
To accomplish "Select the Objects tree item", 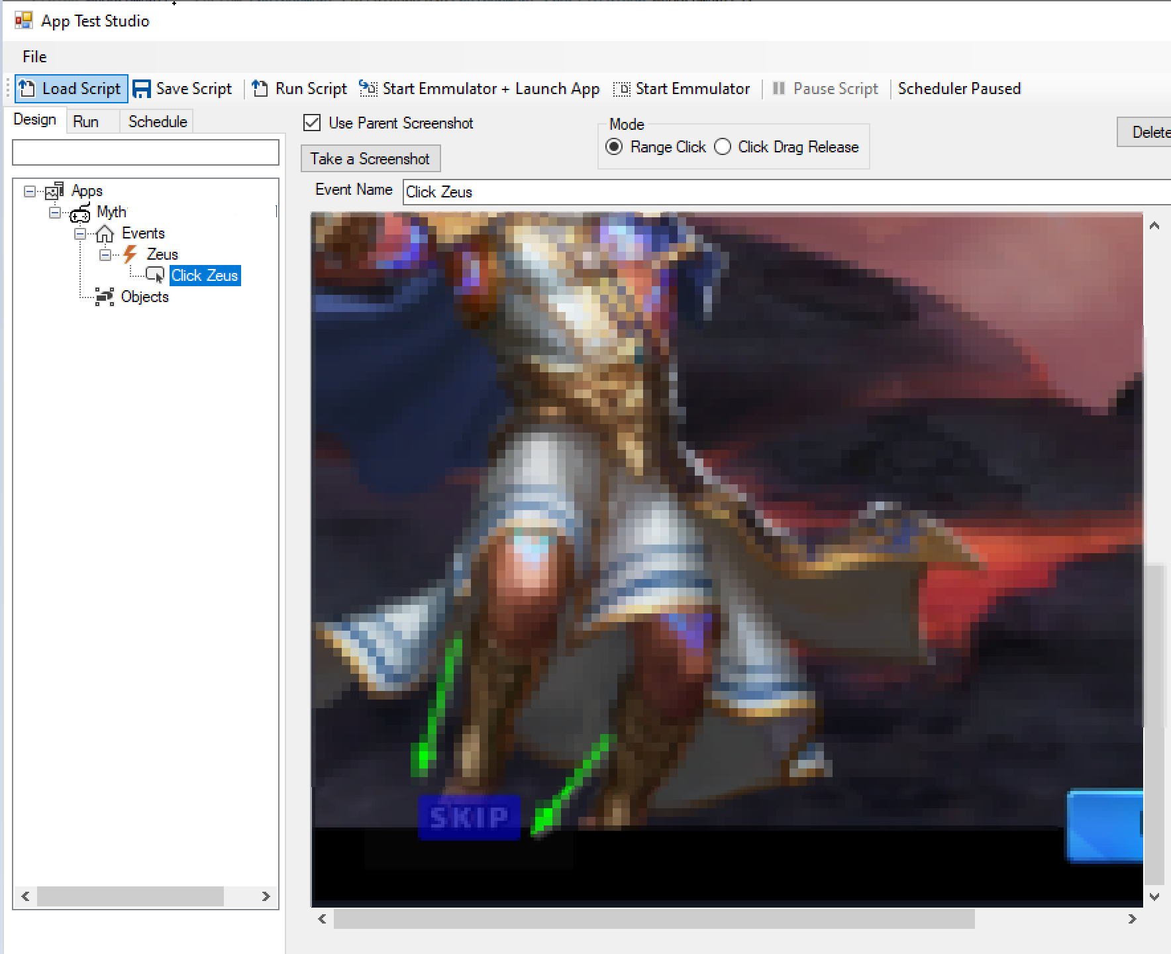I will tap(145, 297).
